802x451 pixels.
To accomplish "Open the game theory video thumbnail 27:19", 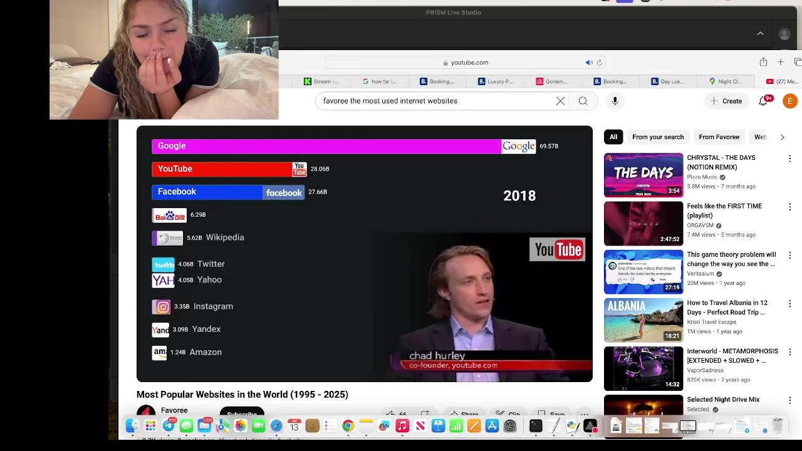I will pos(643,272).
